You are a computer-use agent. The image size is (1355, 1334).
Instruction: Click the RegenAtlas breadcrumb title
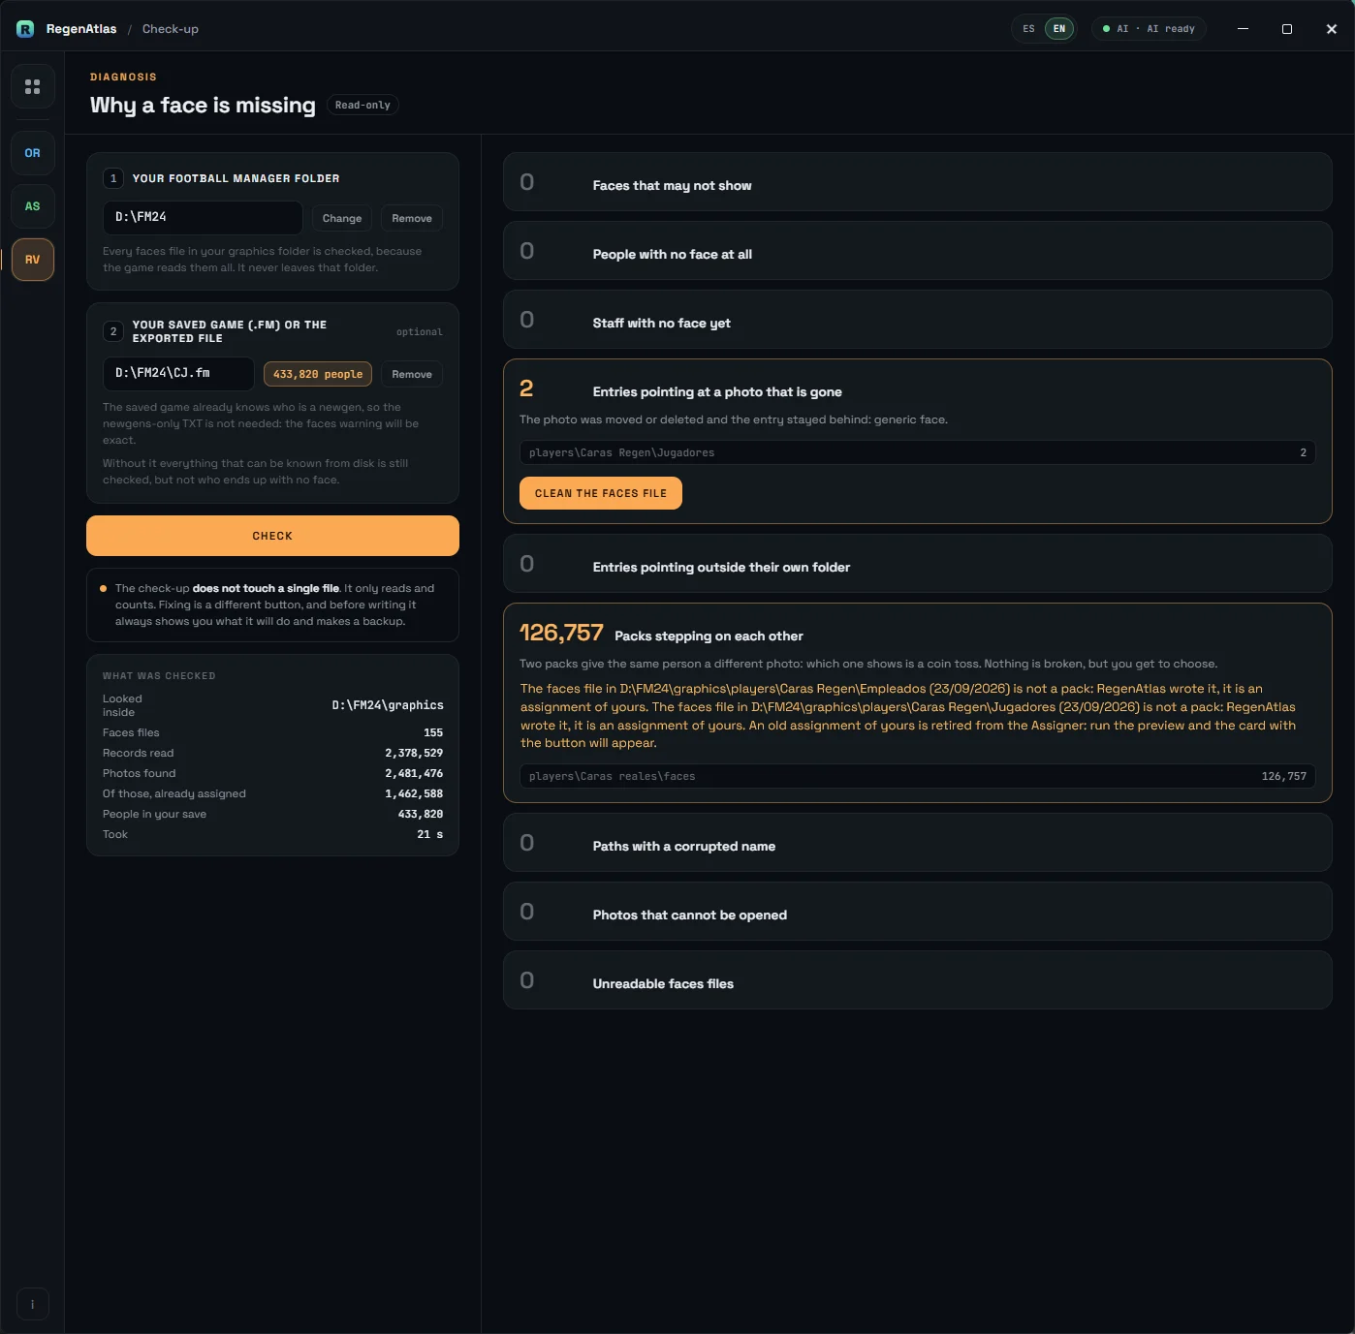[x=81, y=29]
